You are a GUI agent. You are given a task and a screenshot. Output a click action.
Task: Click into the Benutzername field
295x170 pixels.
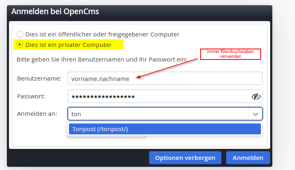click(x=165, y=79)
